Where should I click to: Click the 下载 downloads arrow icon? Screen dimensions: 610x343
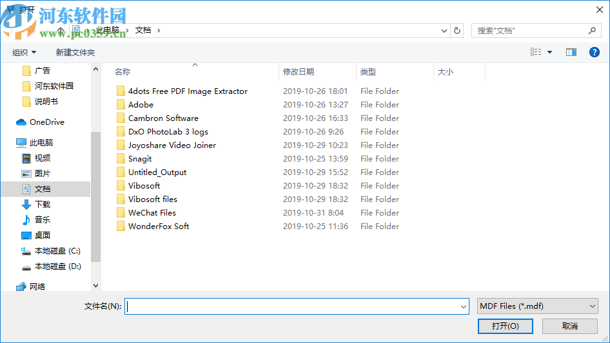pyautogui.click(x=26, y=205)
